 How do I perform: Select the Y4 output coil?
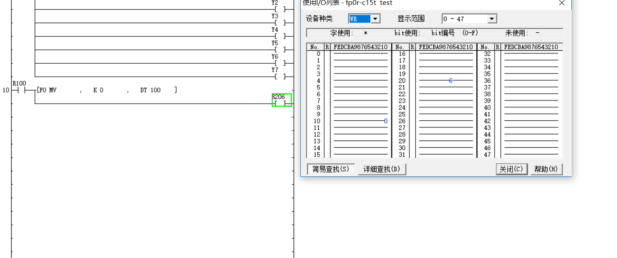(281, 35)
